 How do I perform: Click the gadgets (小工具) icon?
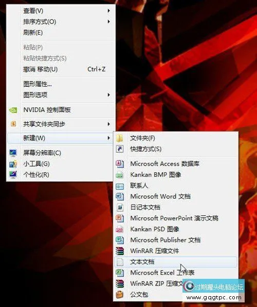pyautogui.click(x=13, y=164)
